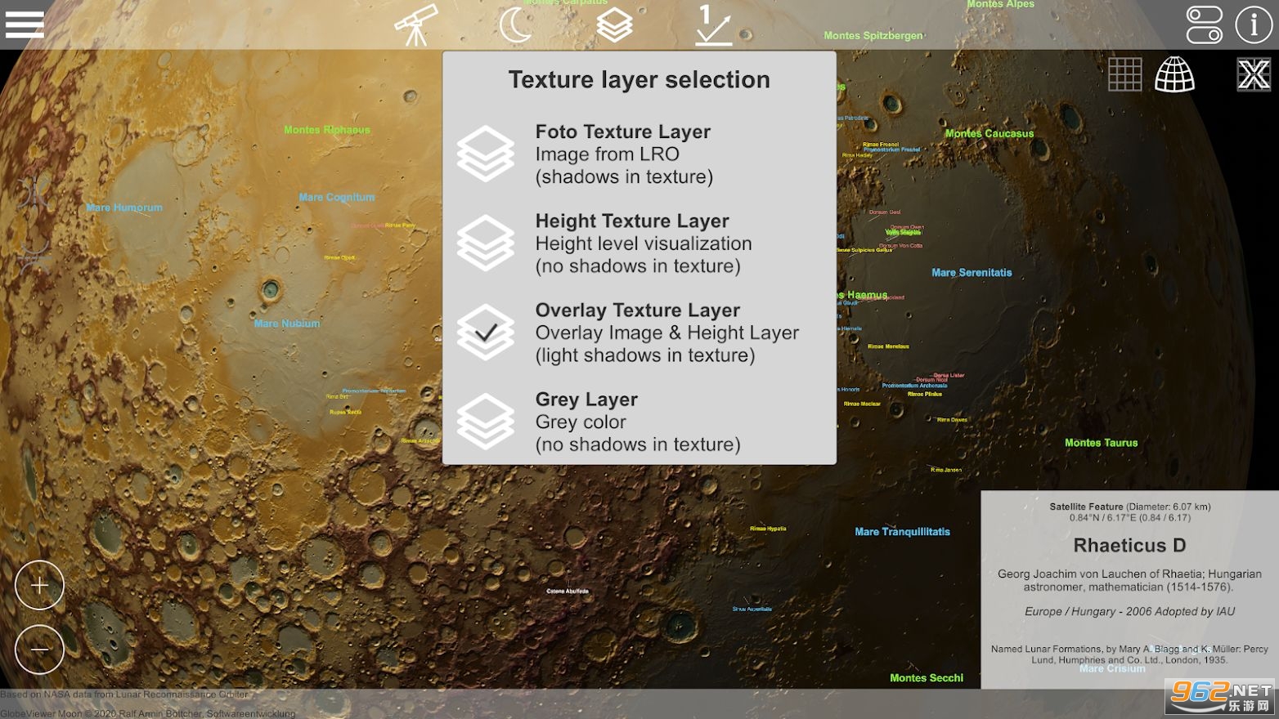
Task: Tap the crossed-out X icon
Action: coord(1253,75)
